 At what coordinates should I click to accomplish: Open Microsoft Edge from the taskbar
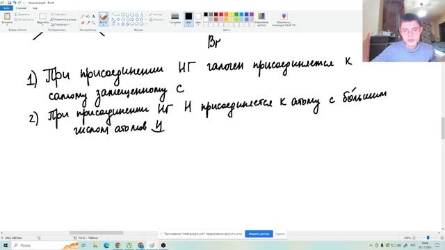pos(106,245)
